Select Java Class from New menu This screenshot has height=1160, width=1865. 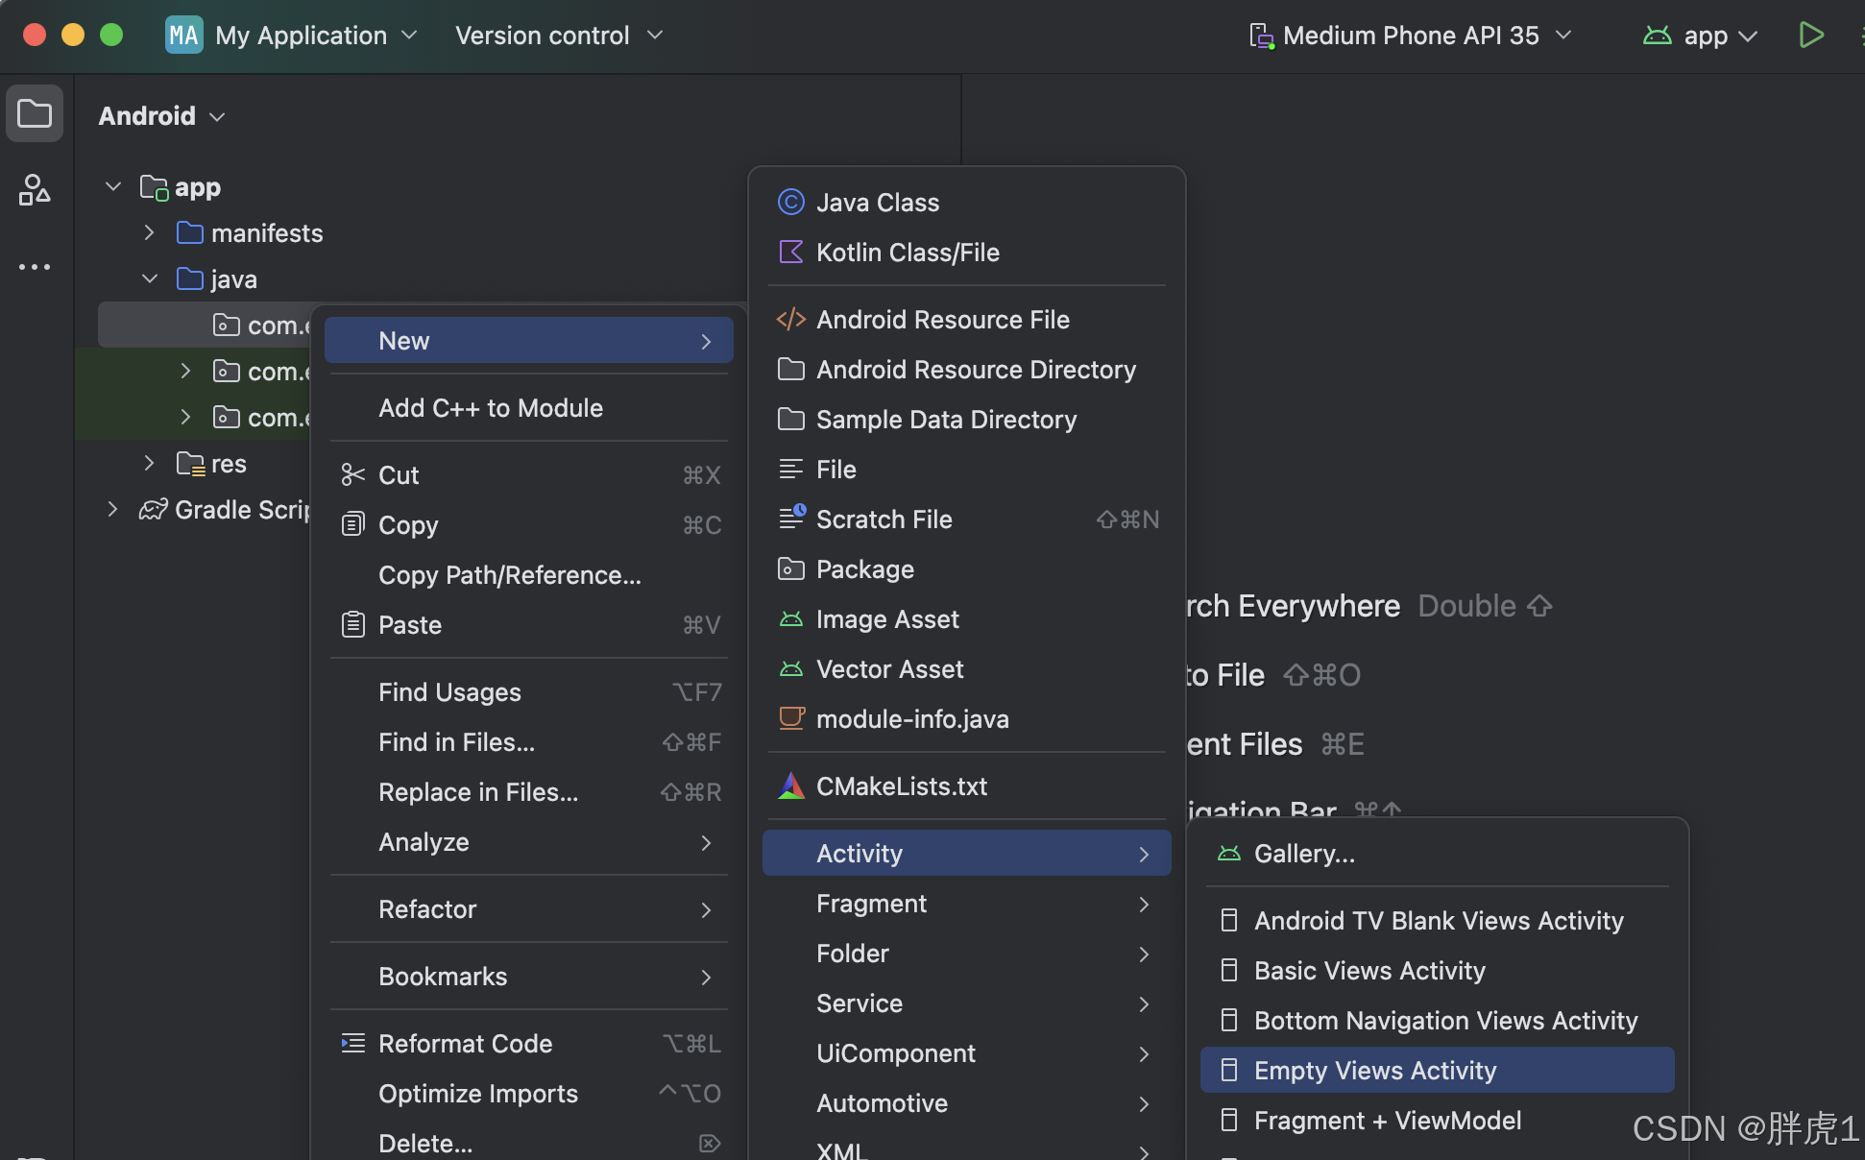[877, 203]
